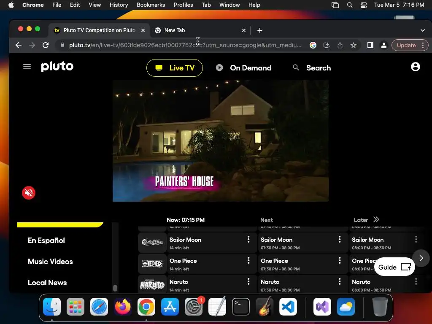Screen dimensions: 432x324
Task: Launch Firefox from the dock
Action: [x=123, y=307]
